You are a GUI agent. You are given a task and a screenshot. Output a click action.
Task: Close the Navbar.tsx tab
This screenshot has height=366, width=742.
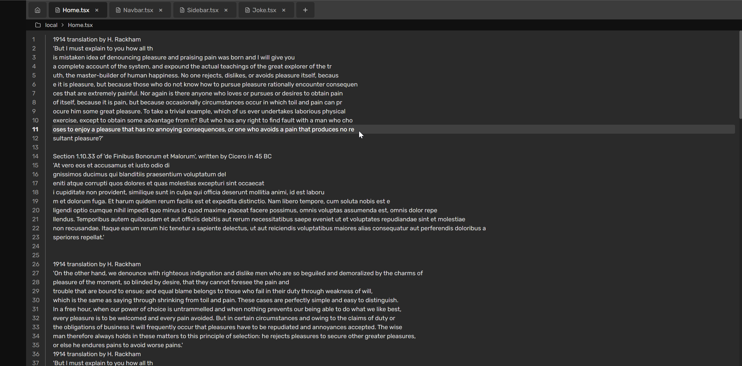click(x=161, y=10)
